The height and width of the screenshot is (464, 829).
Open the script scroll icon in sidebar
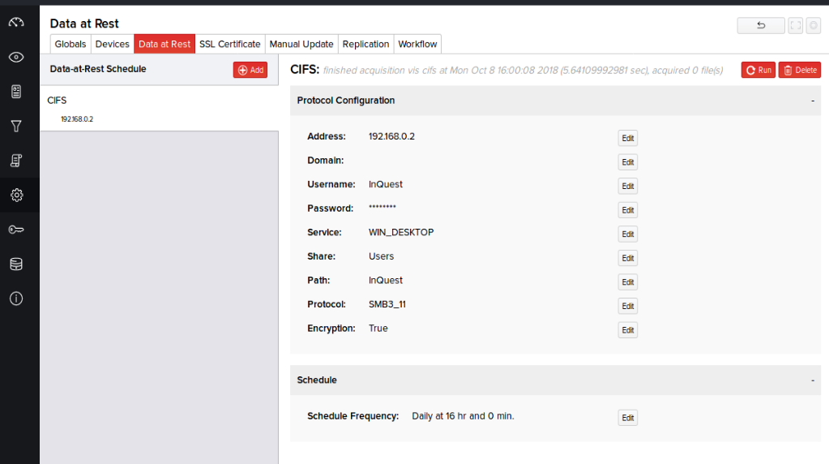click(x=16, y=161)
